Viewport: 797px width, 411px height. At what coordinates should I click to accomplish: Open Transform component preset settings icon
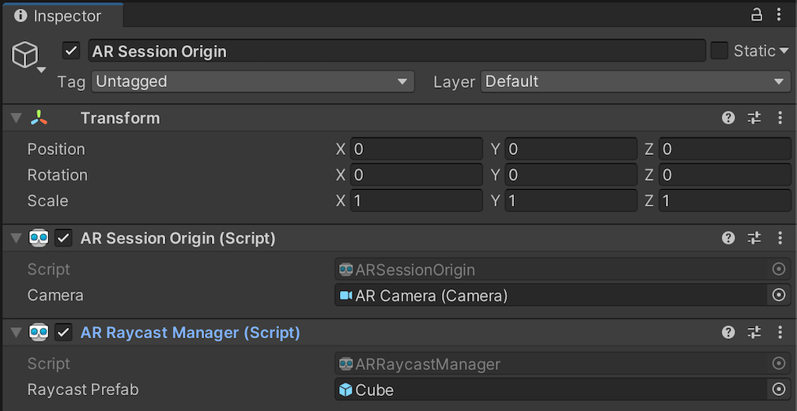754,118
